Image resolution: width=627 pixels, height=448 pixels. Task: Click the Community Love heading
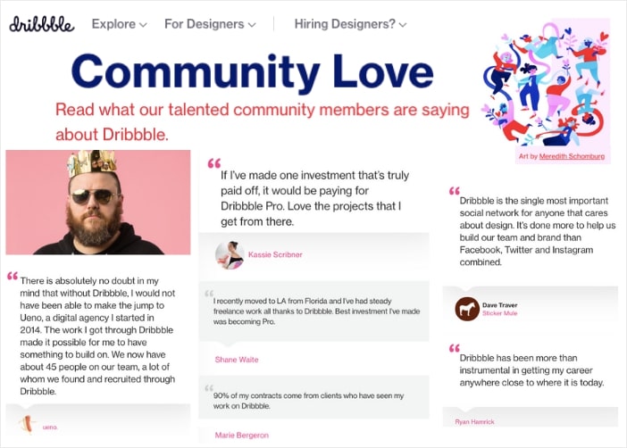pyautogui.click(x=253, y=72)
